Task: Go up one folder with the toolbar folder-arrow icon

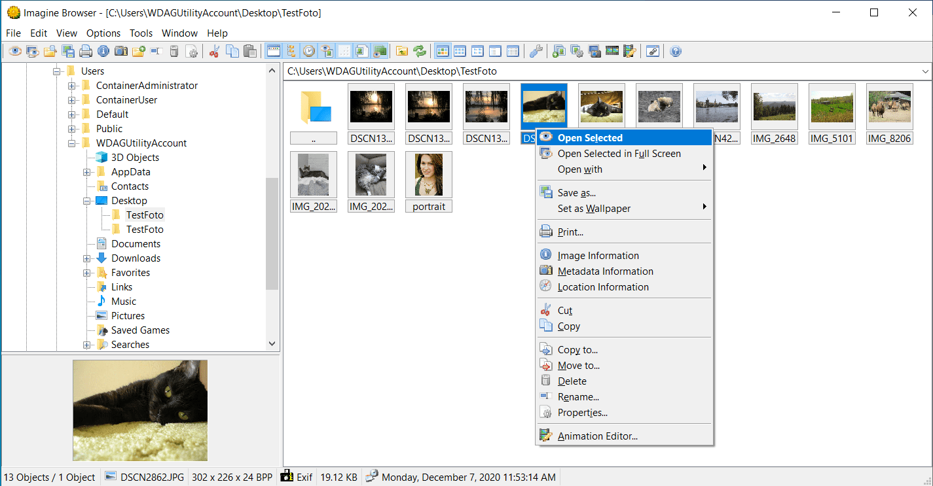Action: (402, 51)
